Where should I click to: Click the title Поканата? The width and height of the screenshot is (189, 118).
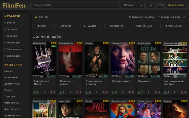click(x=145, y=81)
